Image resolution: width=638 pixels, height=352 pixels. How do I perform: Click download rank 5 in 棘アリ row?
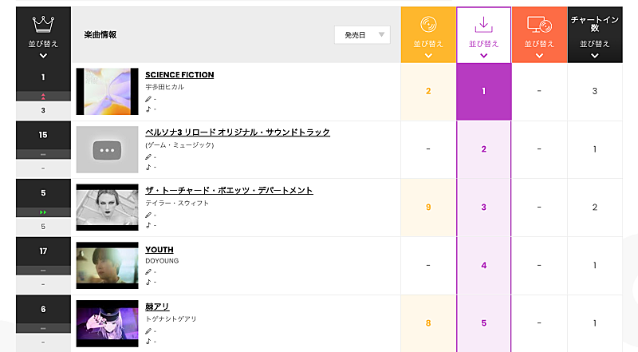coord(484,323)
